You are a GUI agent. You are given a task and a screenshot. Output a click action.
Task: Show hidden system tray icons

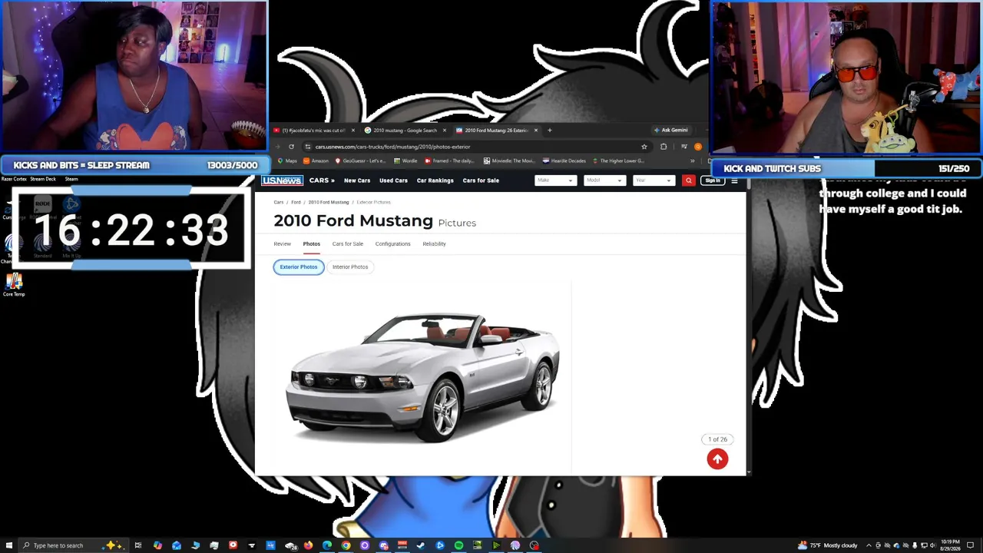pyautogui.click(x=869, y=545)
